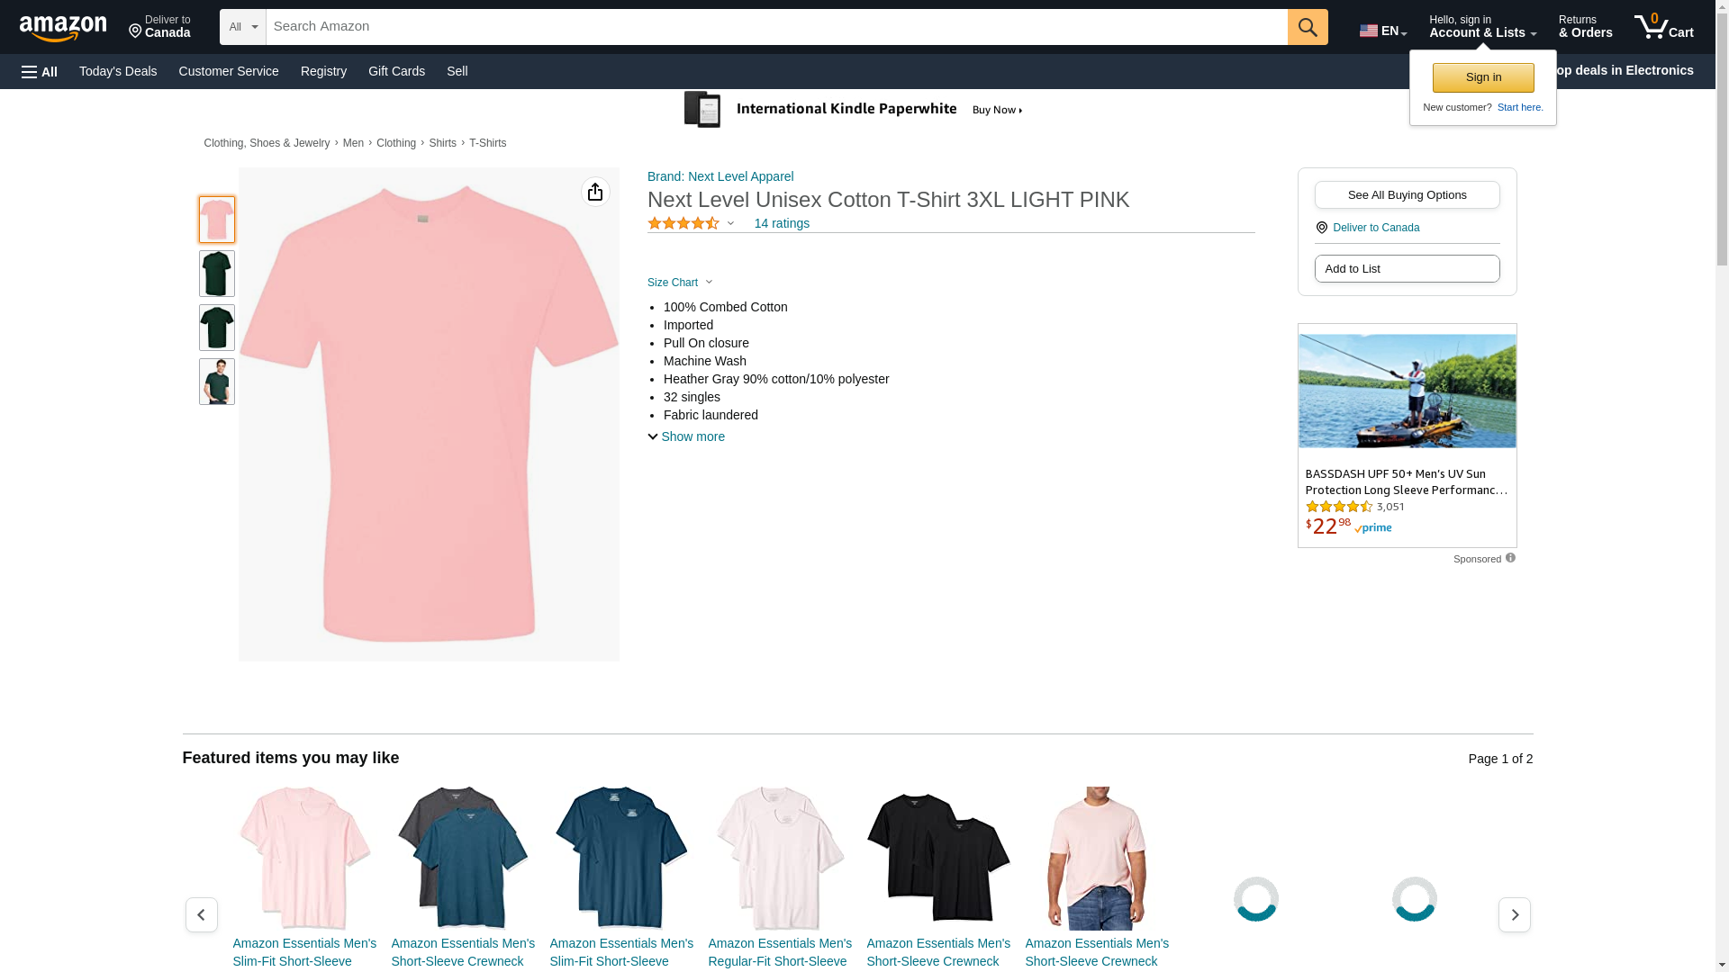Open the 14 ratings link
The height and width of the screenshot is (972, 1729).
782,223
